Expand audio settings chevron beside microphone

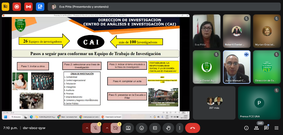pos(87,128)
